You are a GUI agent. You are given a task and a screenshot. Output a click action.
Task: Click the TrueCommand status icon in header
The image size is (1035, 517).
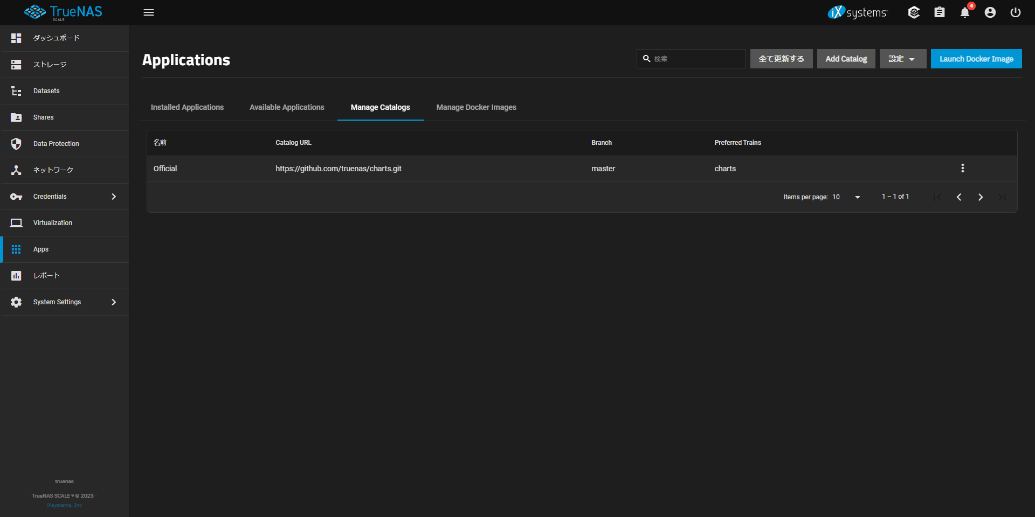click(914, 12)
